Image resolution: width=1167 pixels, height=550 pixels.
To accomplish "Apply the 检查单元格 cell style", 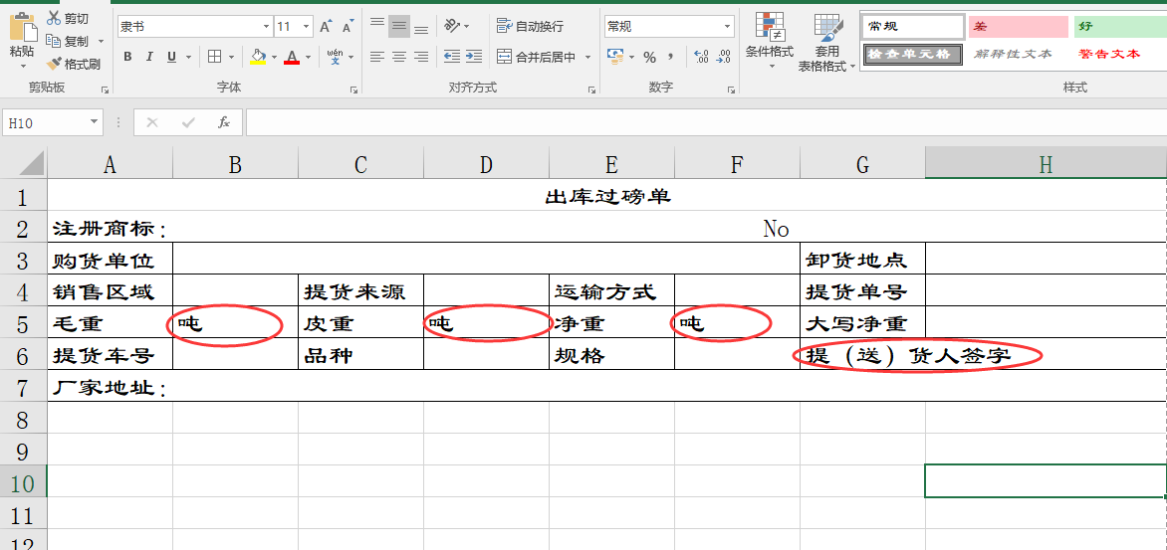I will coord(910,55).
